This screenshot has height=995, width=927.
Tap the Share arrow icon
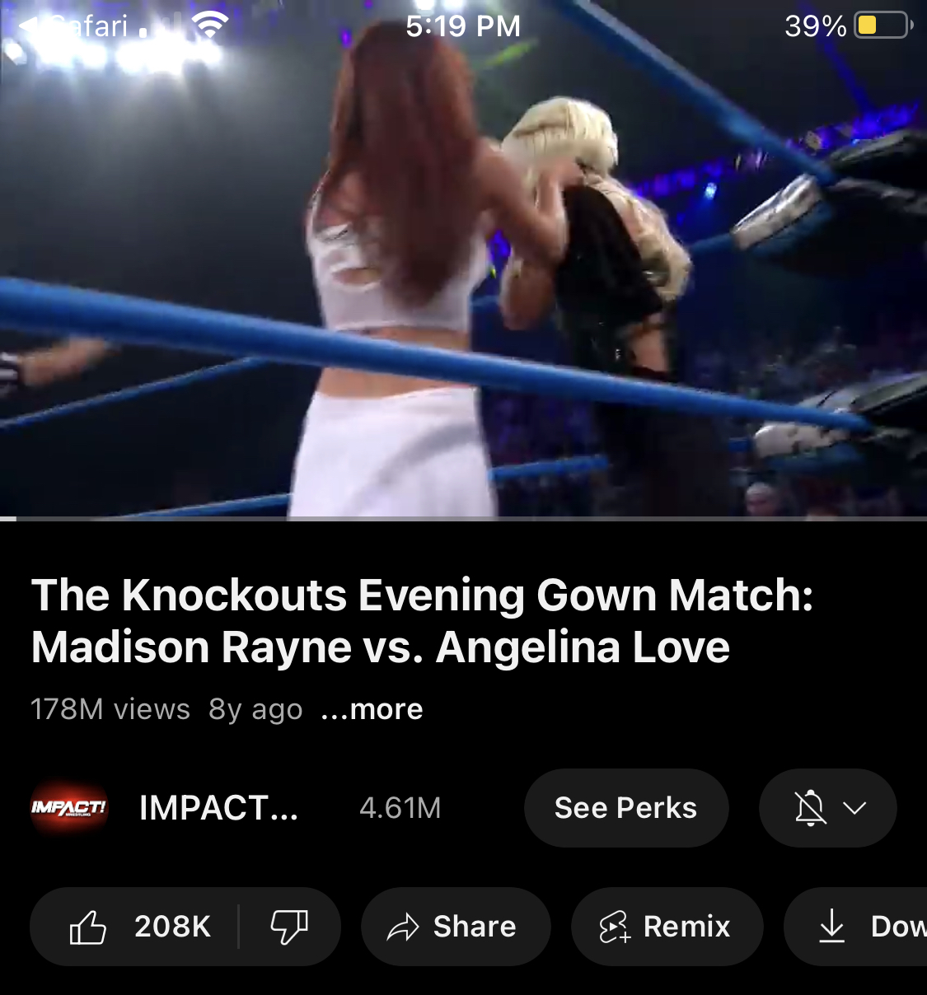(x=403, y=927)
